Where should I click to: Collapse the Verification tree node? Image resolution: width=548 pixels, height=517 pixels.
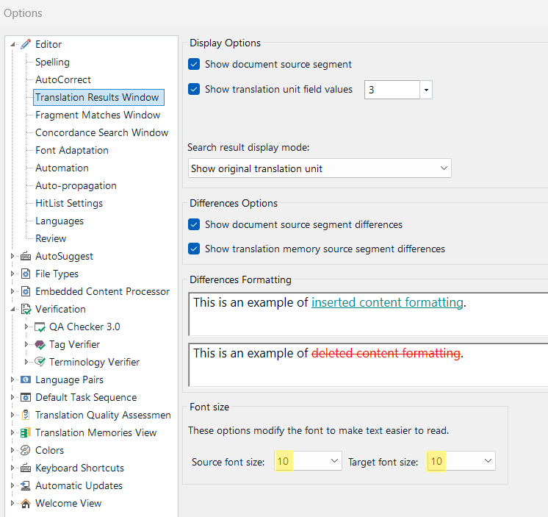pyautogui.click(x=12, y=309)
